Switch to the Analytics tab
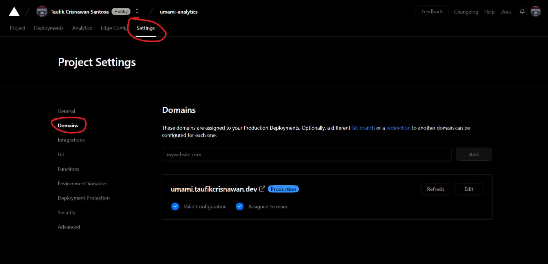The height and width of the screenshot is (264, 548). click(82, 28)
